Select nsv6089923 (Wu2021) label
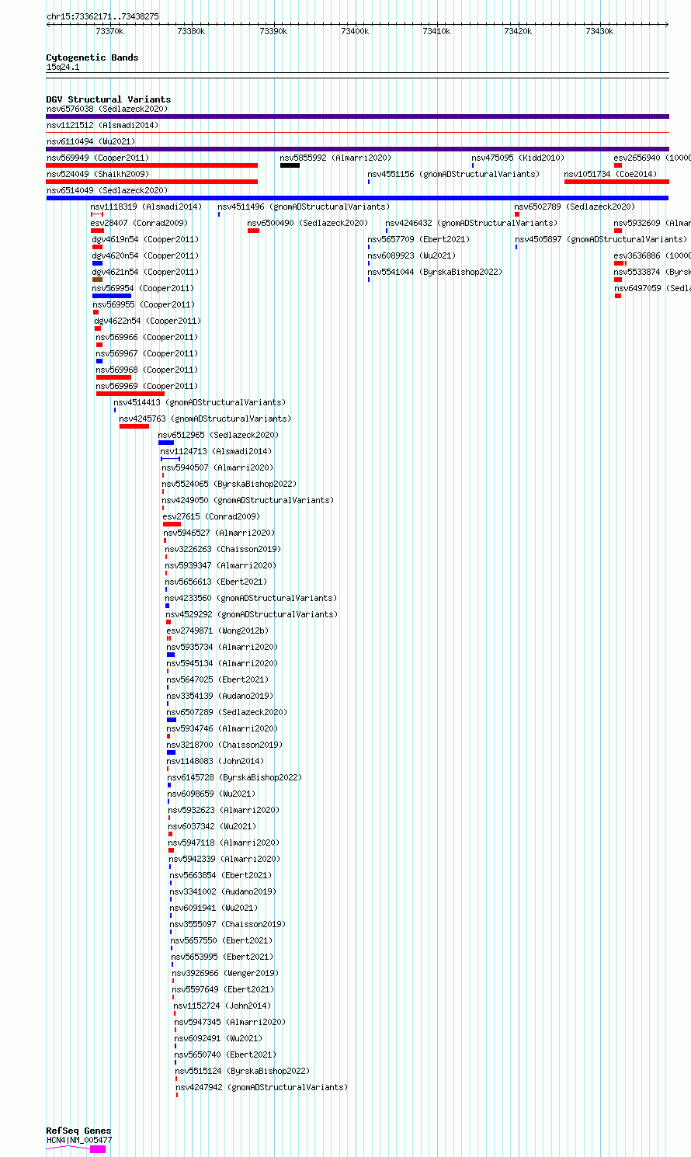The image size is (691, 1157). click(x=412, y=255)
